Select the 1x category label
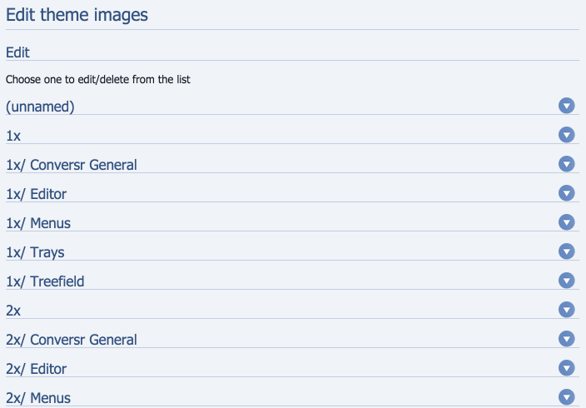This screenshot has height=408, width=586. coord(13,136)
